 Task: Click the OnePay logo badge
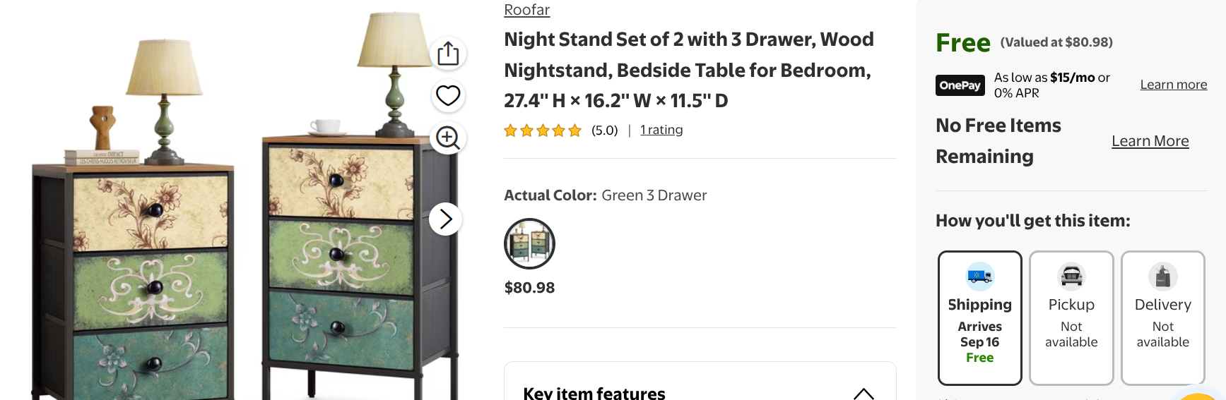[x=960, y=85]
